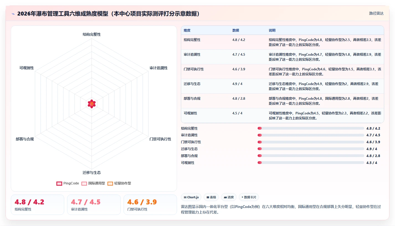Viewport: 395px width, 226px height.
Task: Click table value 4.6 / 3.9
Action: tap(239, 69)
